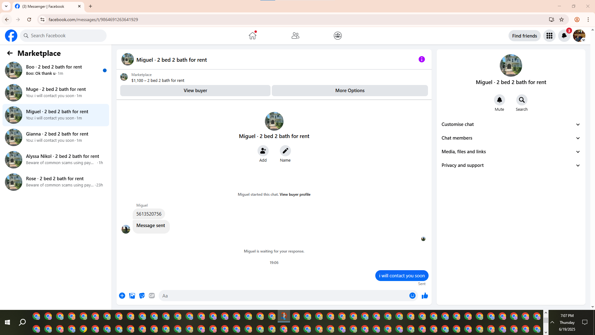The image size is (595, 335).
Task: Click the Messenger Facebook browser tab
Action: [48, 6]
